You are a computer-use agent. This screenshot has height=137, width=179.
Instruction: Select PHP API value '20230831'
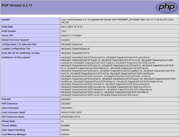66,99
